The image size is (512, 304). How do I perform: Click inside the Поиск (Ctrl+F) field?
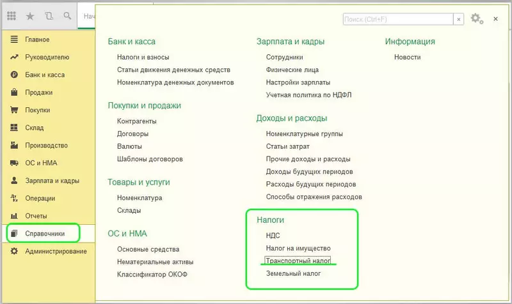398,19
